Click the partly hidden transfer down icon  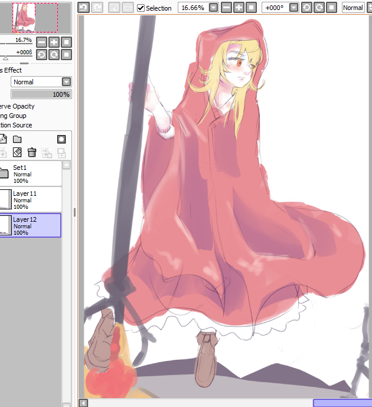tap(3, 152)
